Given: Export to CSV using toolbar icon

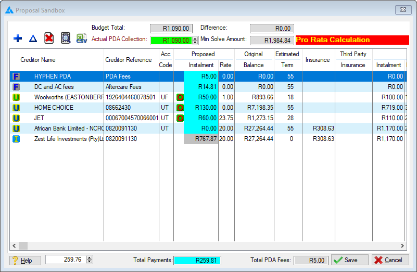Looking at the screenshot, I should pyautogui.click(x=82, y=38).
